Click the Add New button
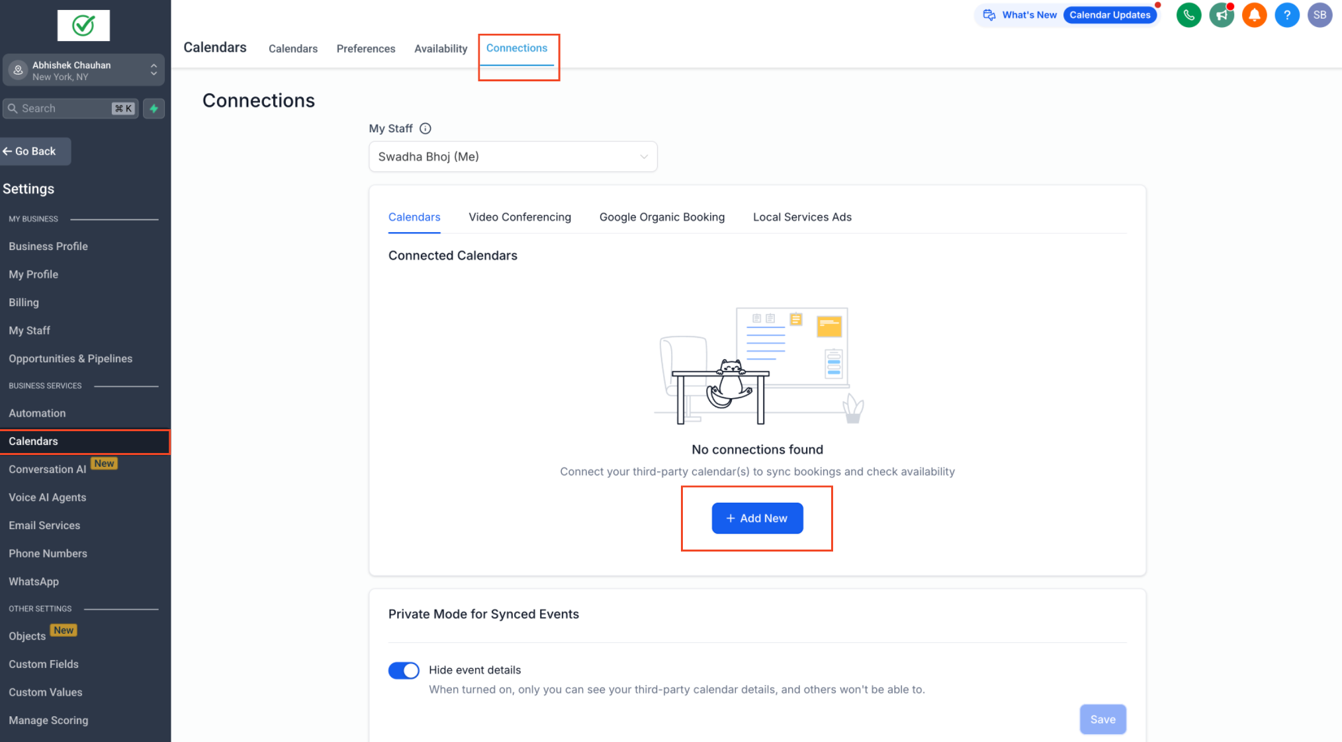 757,518
